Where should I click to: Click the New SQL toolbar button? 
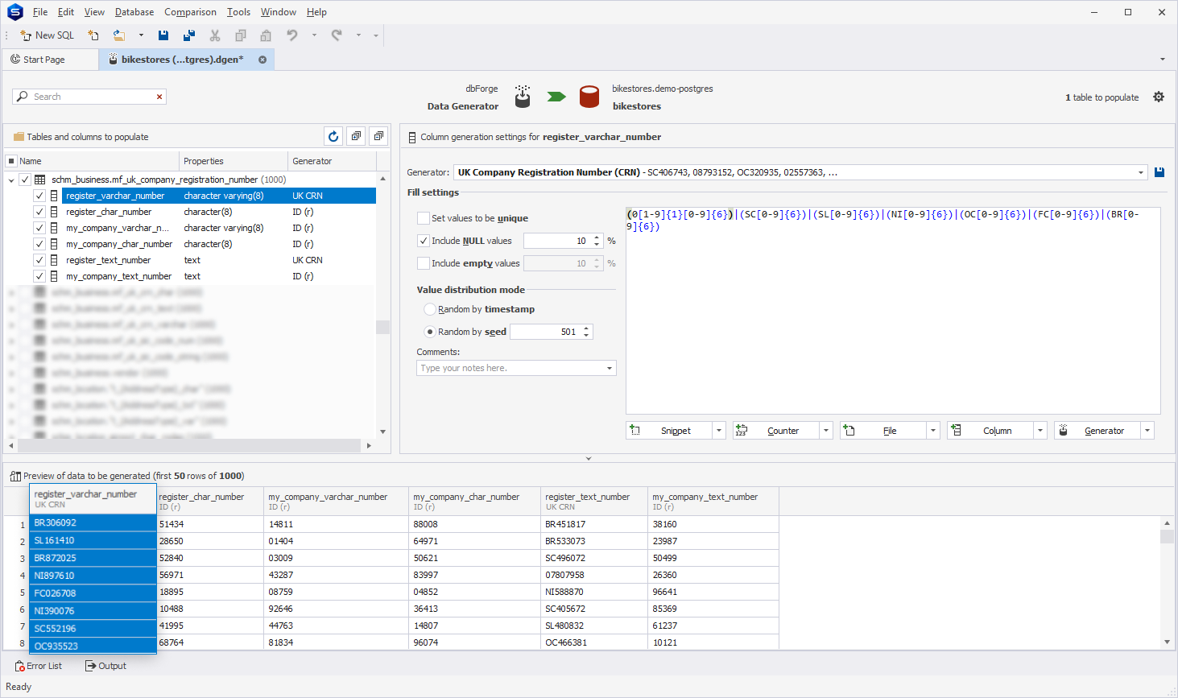coord(47,35)
